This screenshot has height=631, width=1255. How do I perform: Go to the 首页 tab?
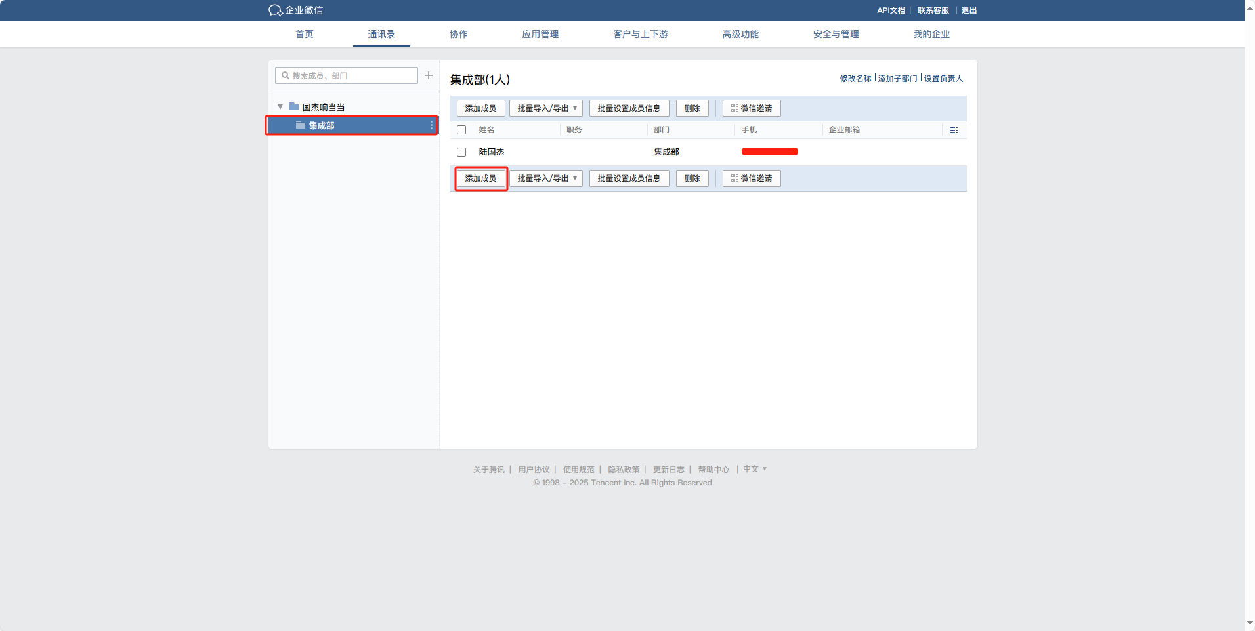click(x=305, y=34)
